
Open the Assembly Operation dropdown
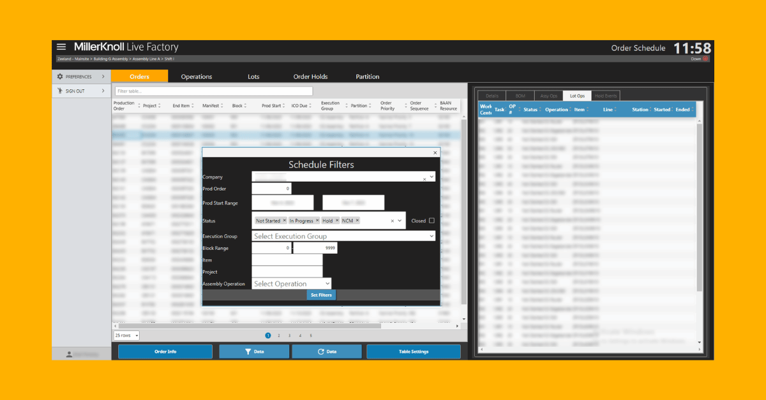pos(327,284)
